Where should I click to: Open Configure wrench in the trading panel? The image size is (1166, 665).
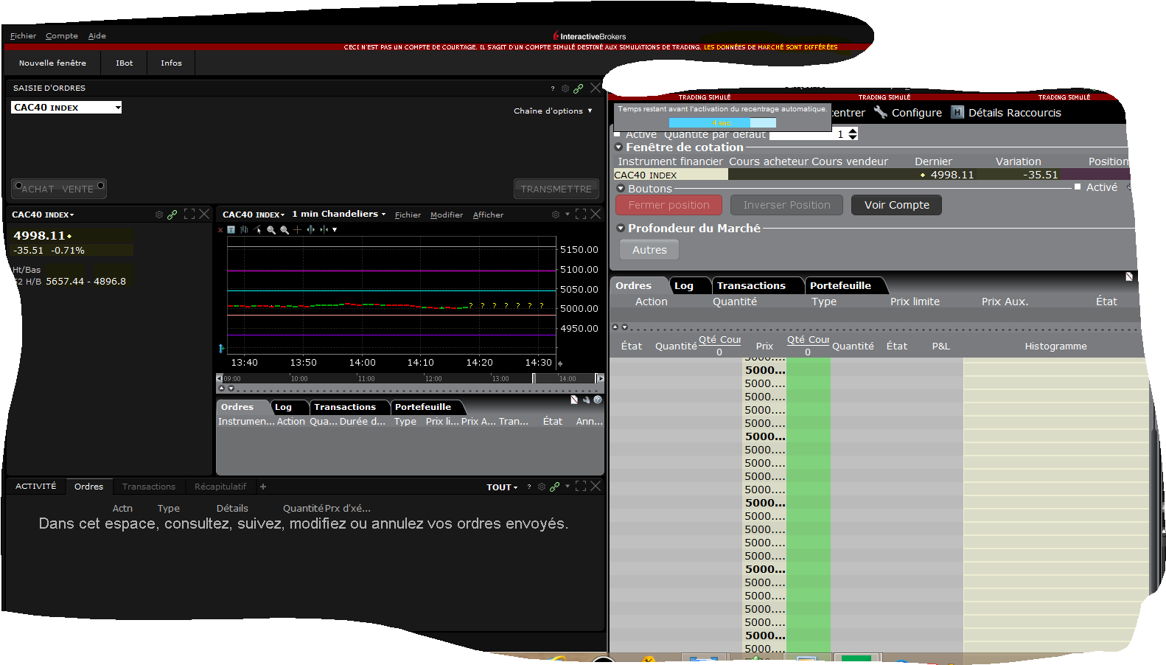(x=881, y=112)
